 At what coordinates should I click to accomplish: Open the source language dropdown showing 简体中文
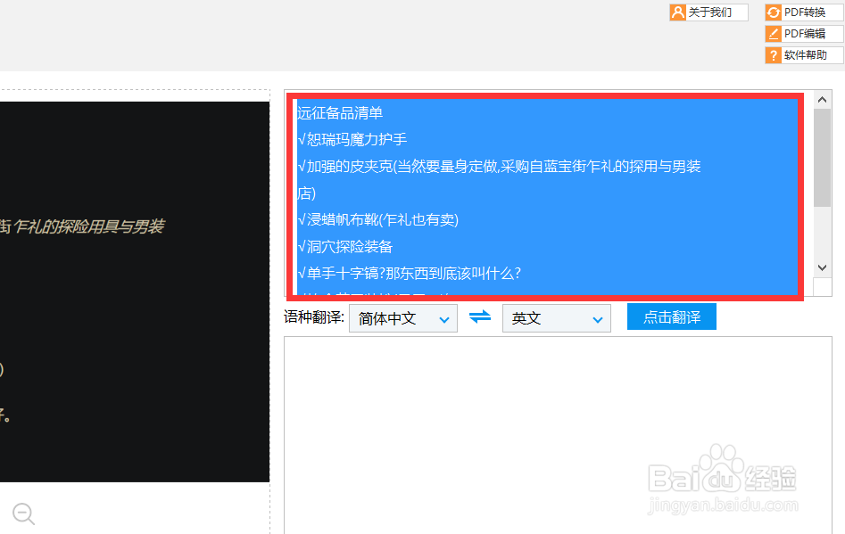[402, 317]
